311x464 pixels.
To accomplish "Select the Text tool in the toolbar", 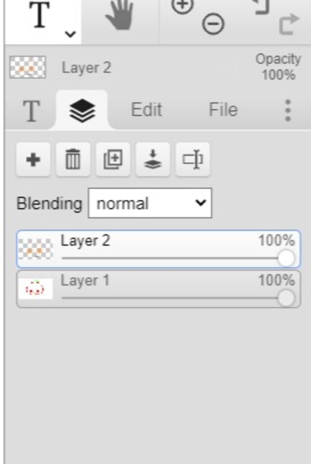I will 40,15.
